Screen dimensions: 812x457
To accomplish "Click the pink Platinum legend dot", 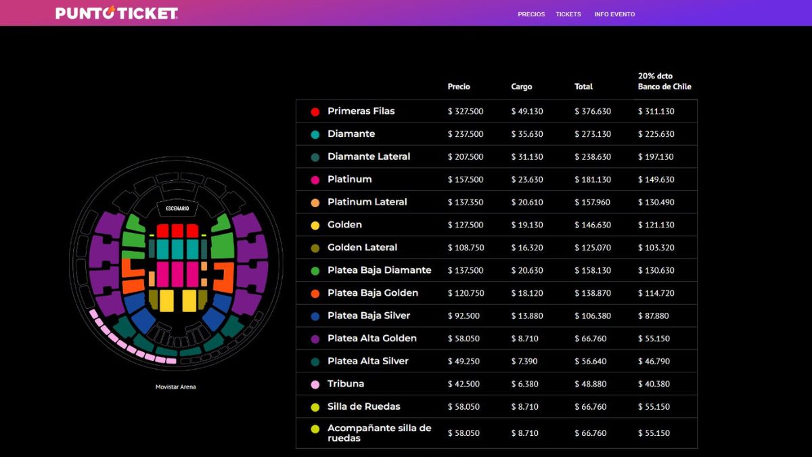I will [x=315, y=180].
